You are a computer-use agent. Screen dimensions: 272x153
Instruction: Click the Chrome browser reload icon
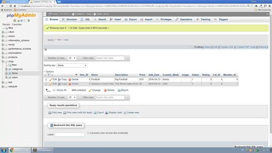pos(11,6)
